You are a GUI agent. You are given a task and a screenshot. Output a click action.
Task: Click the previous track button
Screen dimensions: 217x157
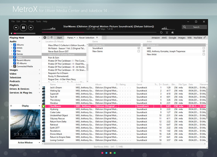click(x=16, y=28)
